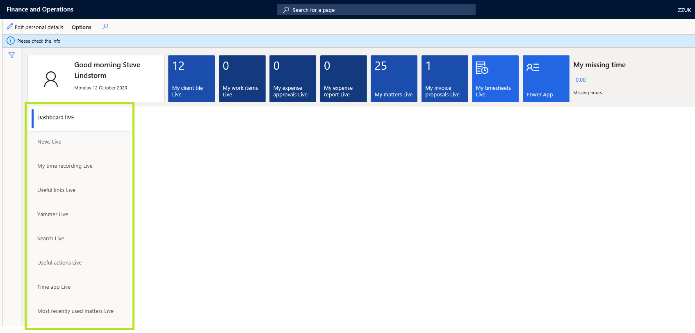Click the Power App contact list icon
695x333 pixels.
(x=533, y=67)
